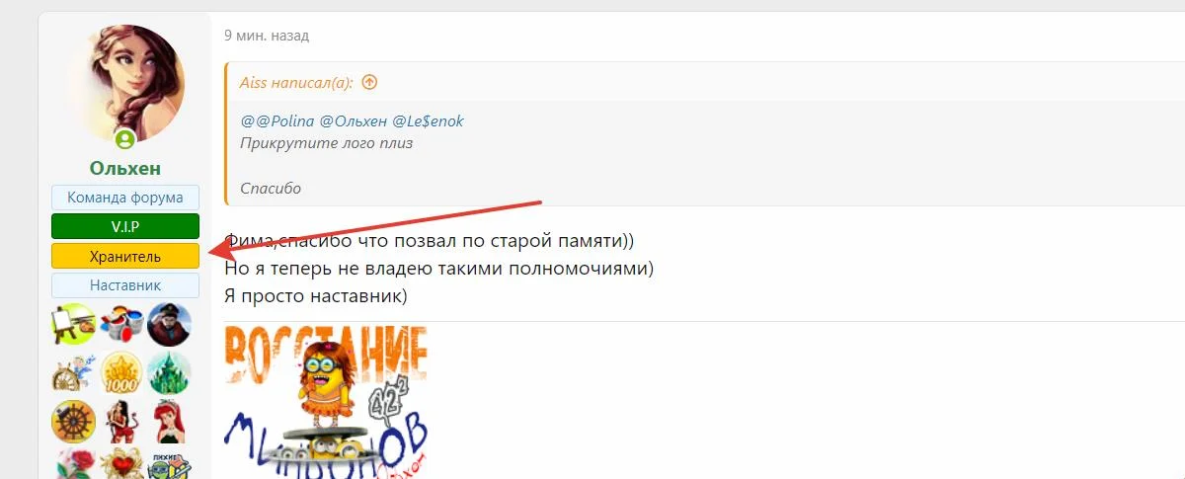1185x479 pixels.
Task: Click the emerald city castle badge
Action: pos(170,373)
